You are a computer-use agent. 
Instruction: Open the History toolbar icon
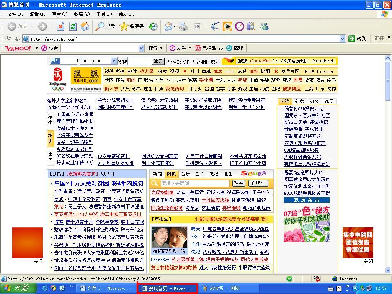153,26
